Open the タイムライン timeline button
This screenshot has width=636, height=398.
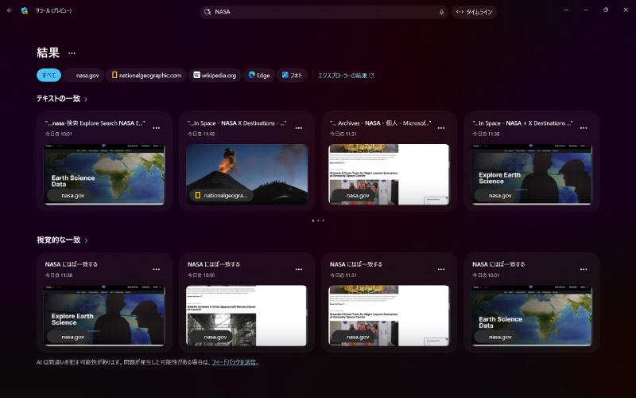tap(474, 12)
